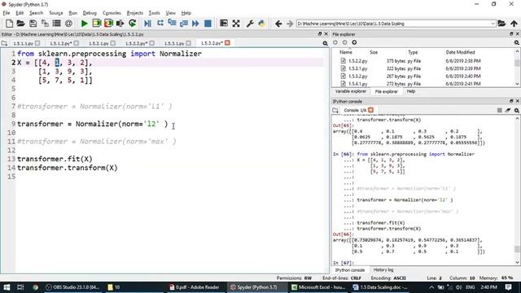The height and width of the screenshot is (293, 521).
Task: Open file using the folder icon
Action: pyautogui.click(x=21, y=24)
